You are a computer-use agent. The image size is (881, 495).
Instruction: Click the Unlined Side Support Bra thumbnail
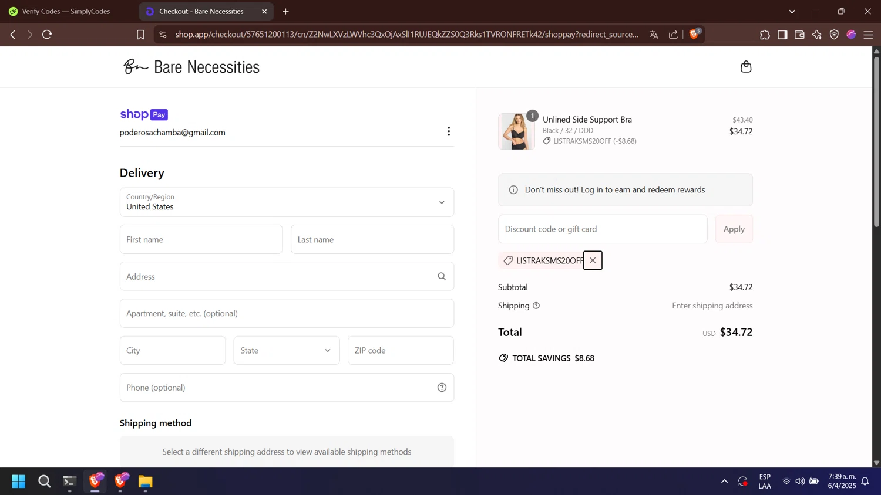[x=516, y=131]
